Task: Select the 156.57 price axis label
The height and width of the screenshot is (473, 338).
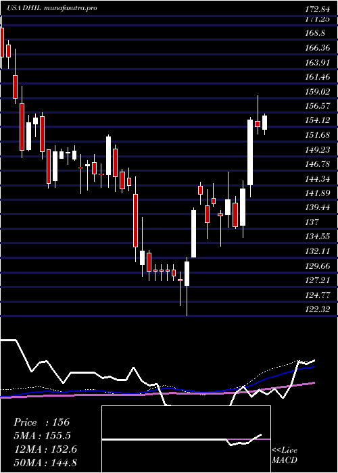Action: click(317, 106)
